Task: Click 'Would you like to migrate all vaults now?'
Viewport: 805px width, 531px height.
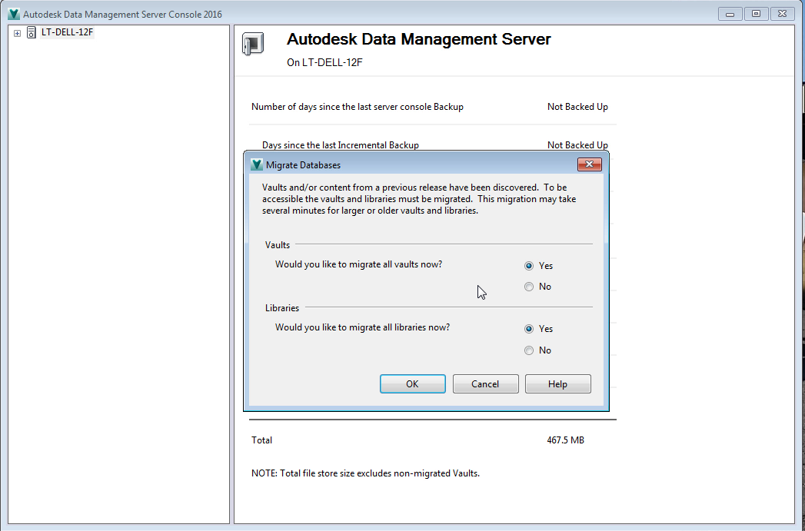Action: point(358,264)
